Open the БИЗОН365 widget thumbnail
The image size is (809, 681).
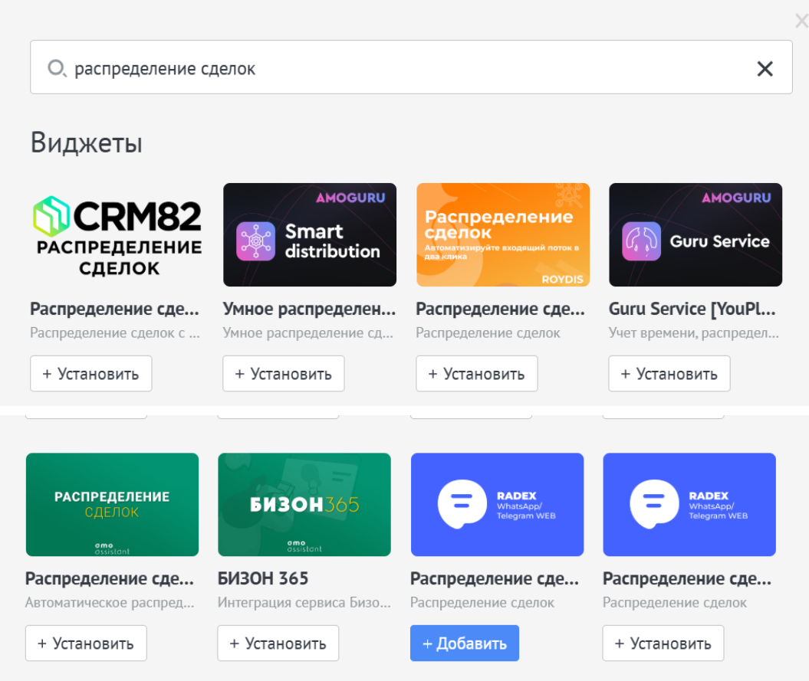tap(304, 505)
